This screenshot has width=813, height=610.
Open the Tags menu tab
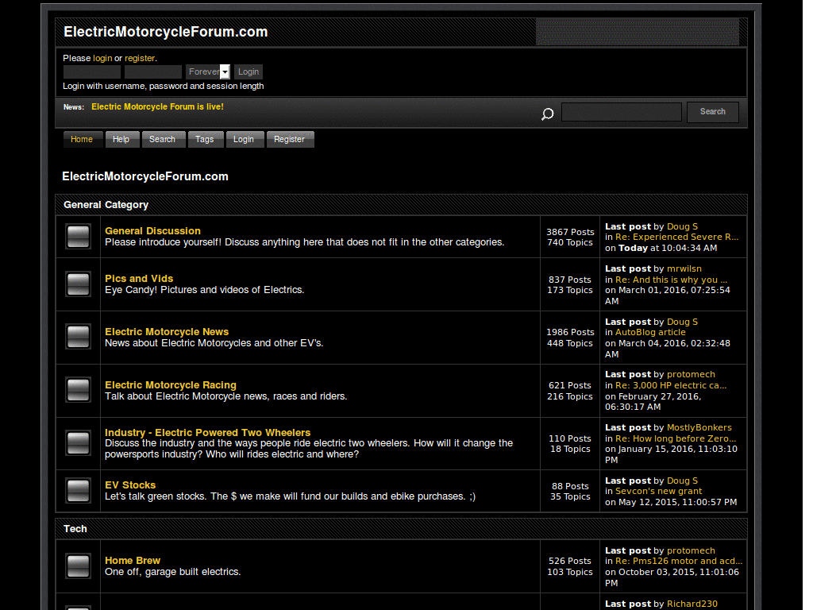[x=204, y=139]
